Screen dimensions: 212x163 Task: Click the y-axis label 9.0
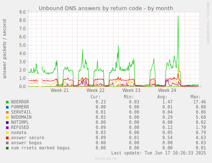pos(23,12)
